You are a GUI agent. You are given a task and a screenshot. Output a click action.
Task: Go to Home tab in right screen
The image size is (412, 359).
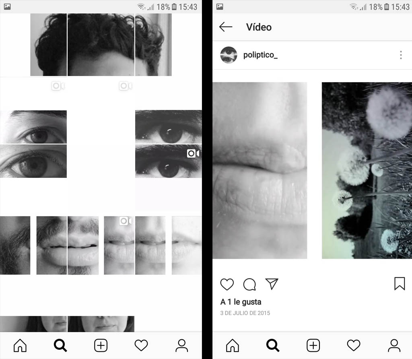(x=232, y=345)
